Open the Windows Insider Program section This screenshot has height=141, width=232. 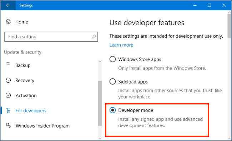click(x=42, y=126)
